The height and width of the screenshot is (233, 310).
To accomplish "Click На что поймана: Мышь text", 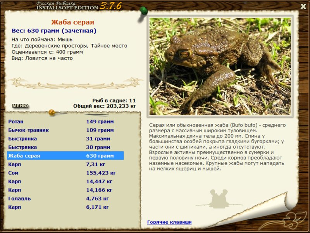I will 42,39.
